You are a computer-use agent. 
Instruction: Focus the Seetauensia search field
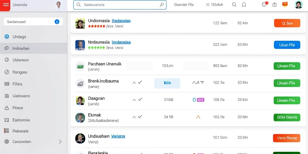120,5
